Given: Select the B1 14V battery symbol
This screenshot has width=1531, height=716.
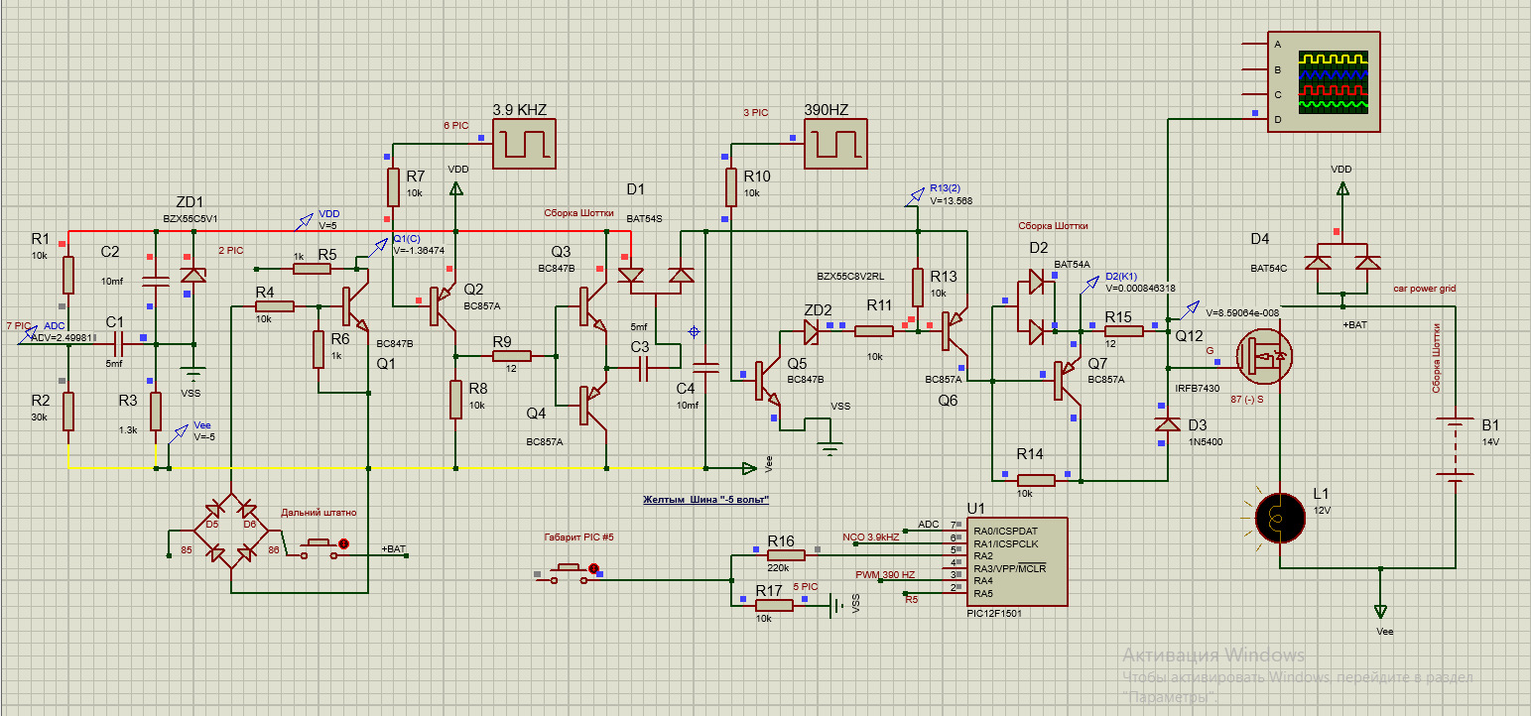Looking at the screenshot, I should (1455, 451).
